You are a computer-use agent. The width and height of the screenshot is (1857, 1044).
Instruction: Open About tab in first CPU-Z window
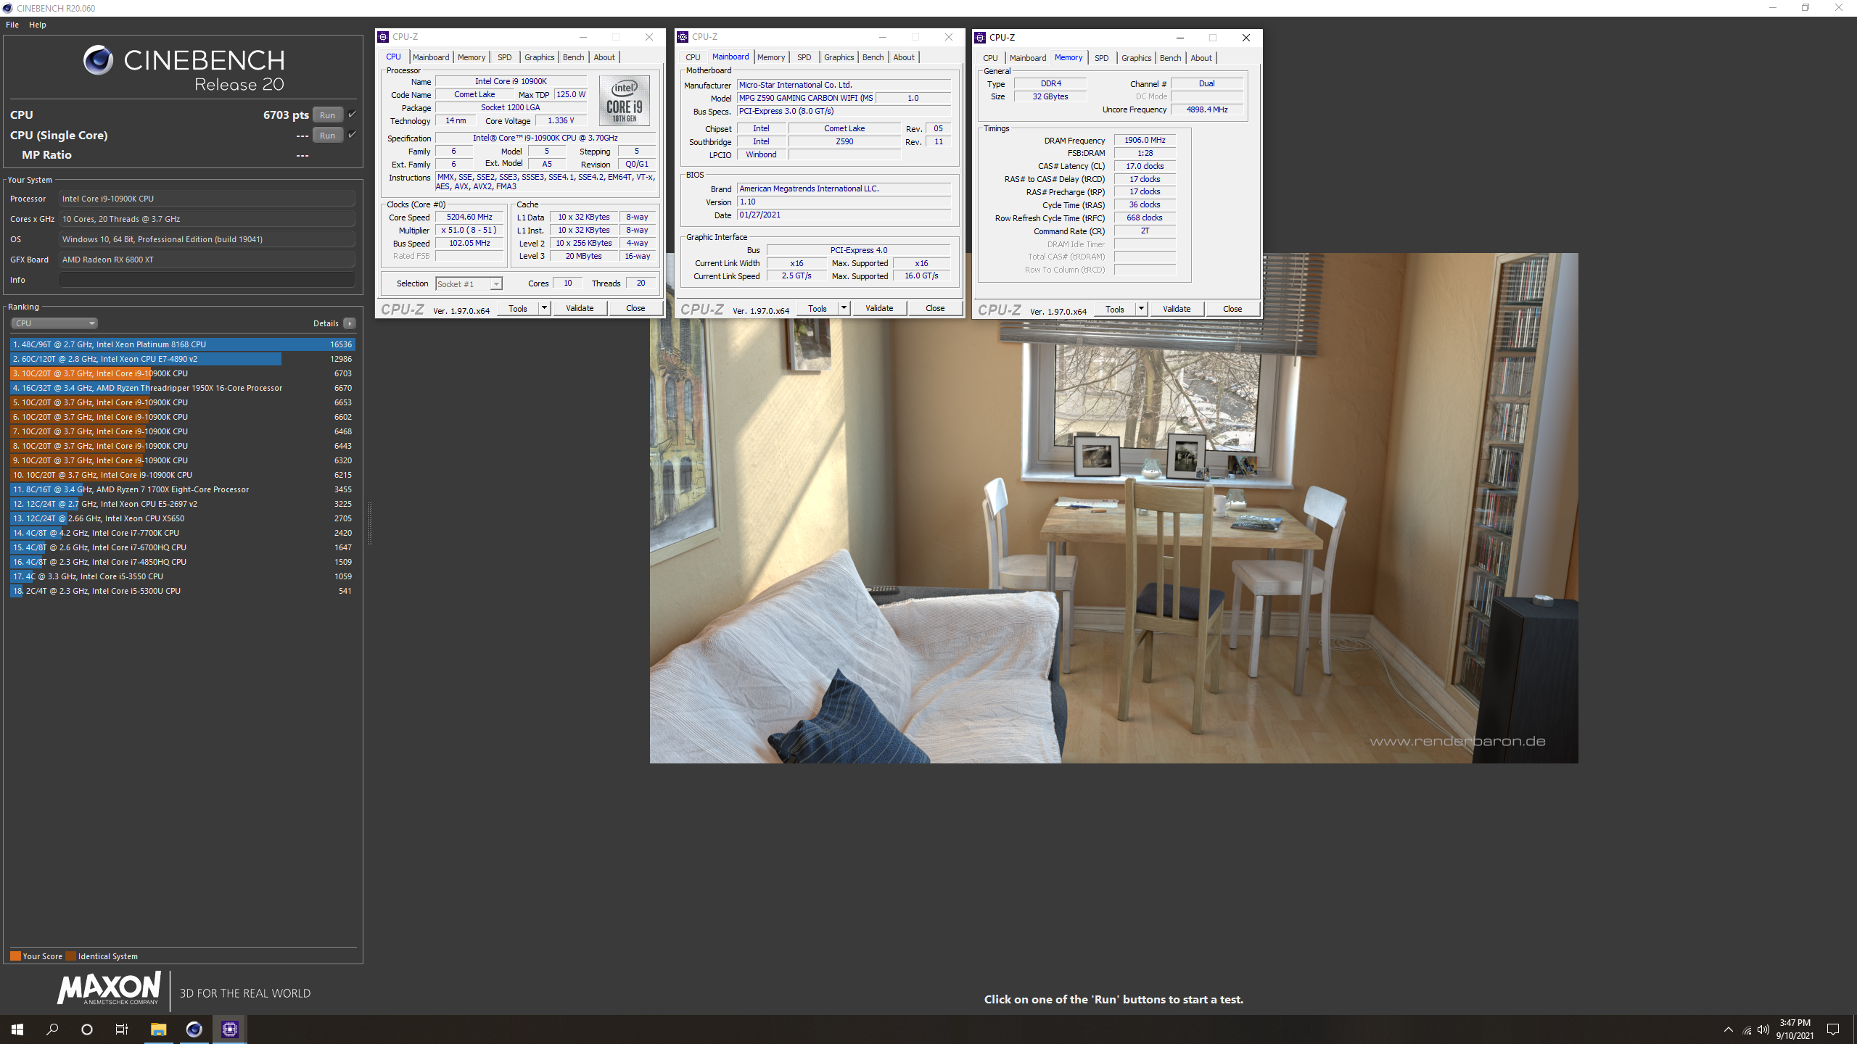[x=604, y=57]
